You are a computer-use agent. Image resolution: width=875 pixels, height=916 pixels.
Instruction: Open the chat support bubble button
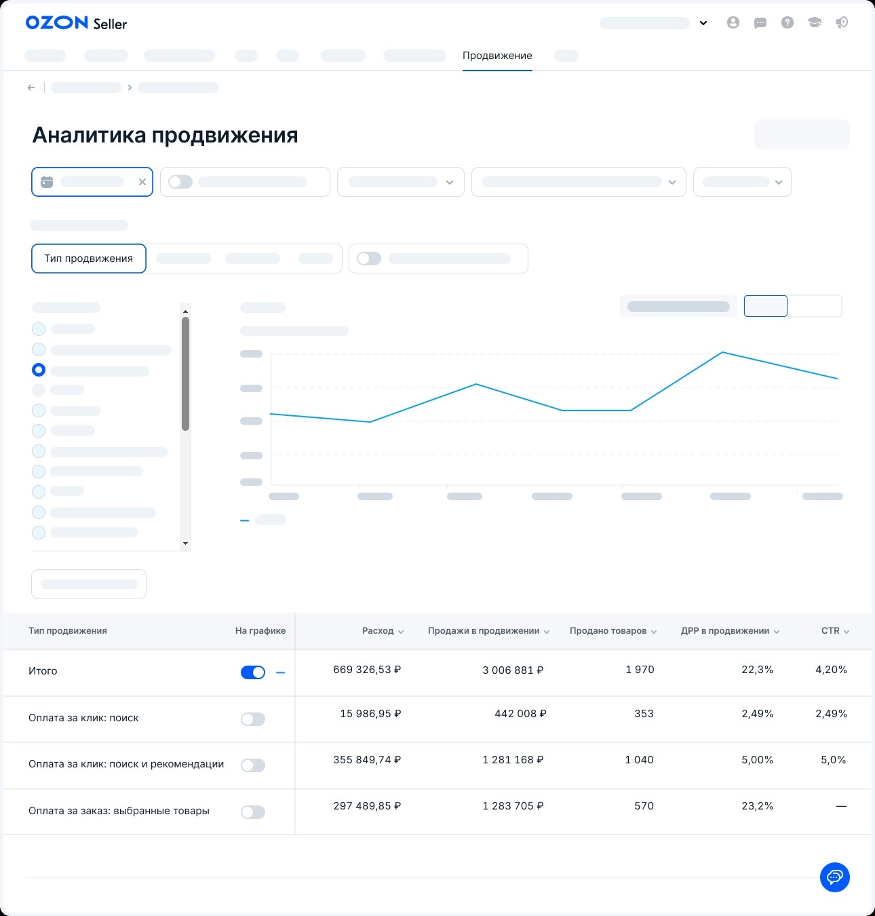tap(835, 877)
